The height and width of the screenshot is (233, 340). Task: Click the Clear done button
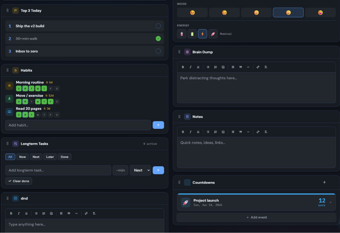[x=19, y=181]
